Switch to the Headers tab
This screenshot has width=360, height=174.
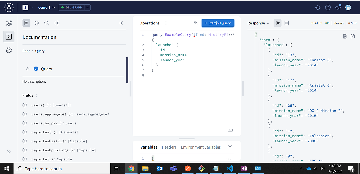tap(169, 147)
